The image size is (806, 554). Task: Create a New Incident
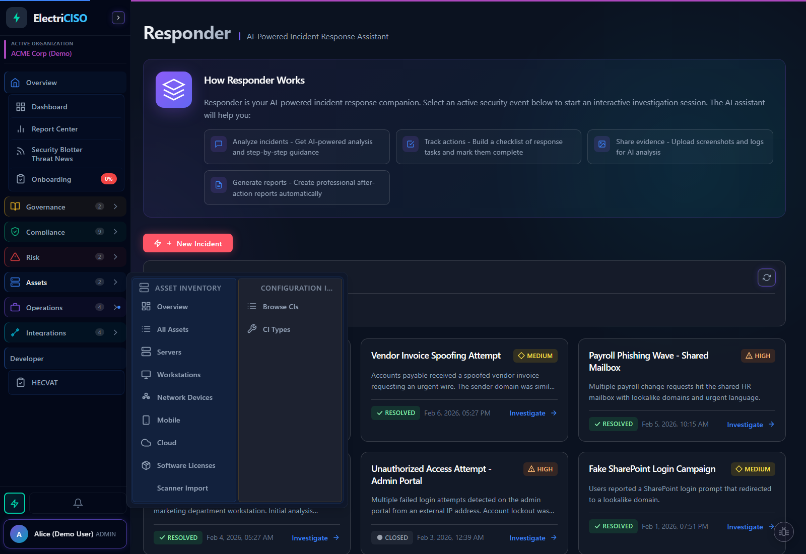coord(187,243)
